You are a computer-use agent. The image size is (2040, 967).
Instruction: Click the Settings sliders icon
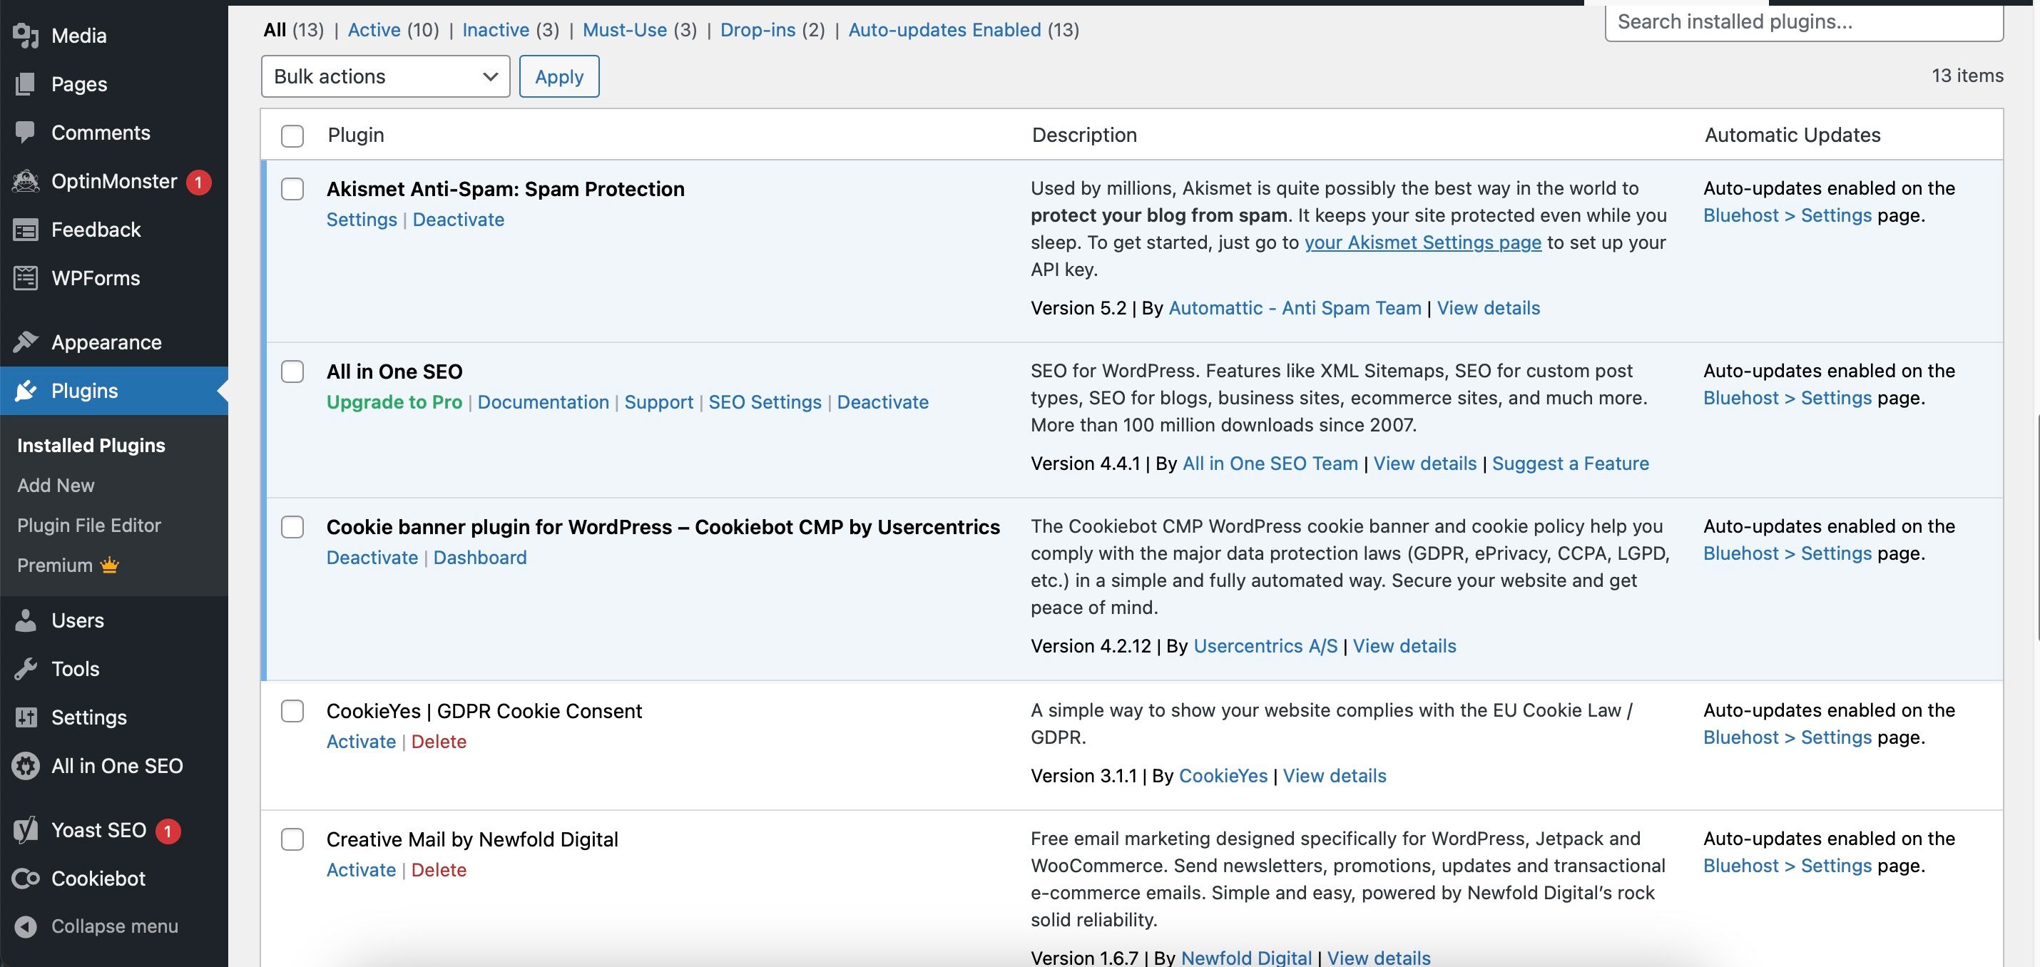point(26,717)
